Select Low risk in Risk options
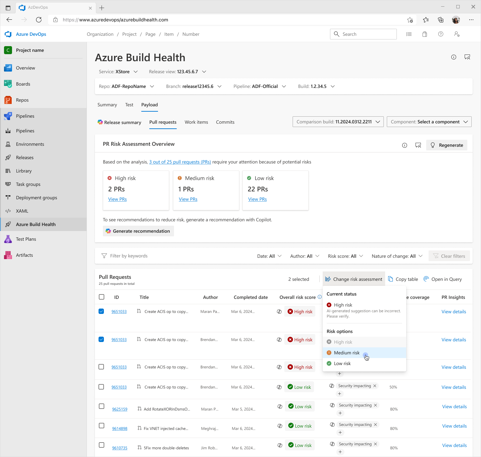The height and width of the screenshot is (457, 481). click(x=364, y=363)
